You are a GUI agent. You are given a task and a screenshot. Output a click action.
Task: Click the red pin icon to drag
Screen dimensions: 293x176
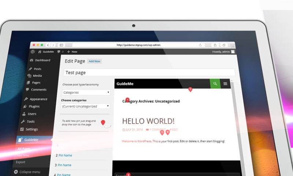[103, 122]
